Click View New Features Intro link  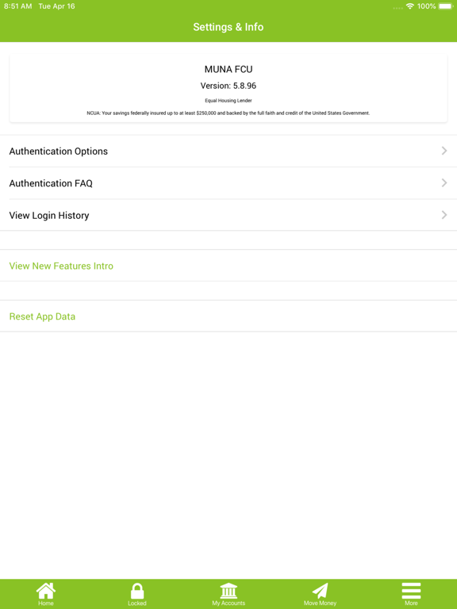coord(61,266)
